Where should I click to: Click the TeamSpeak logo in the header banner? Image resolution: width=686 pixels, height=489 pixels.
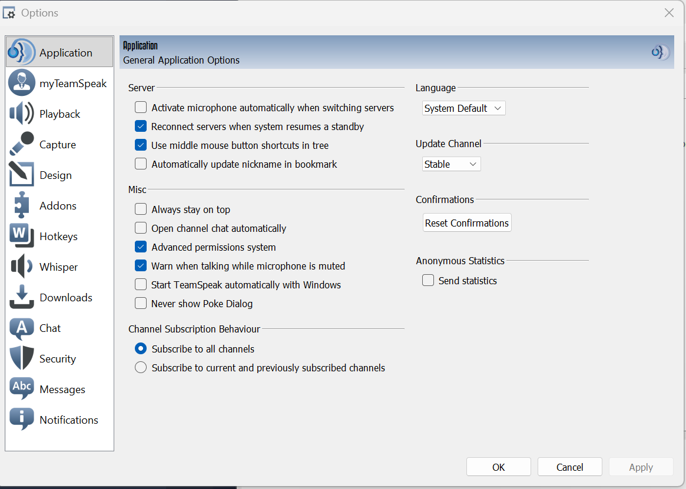[x=660, y=52]
